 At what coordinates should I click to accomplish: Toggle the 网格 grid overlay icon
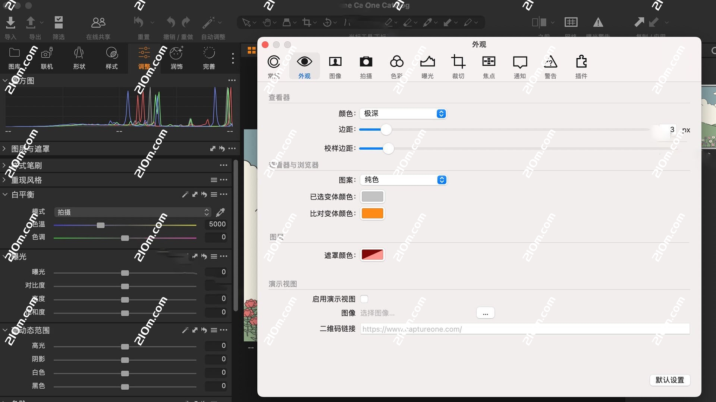571,22
